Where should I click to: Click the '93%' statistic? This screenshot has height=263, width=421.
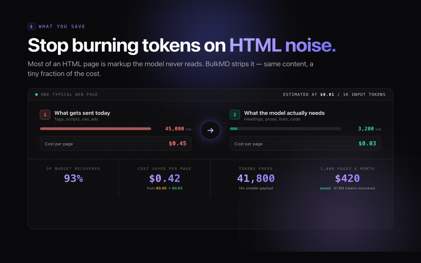pos(73,178)
